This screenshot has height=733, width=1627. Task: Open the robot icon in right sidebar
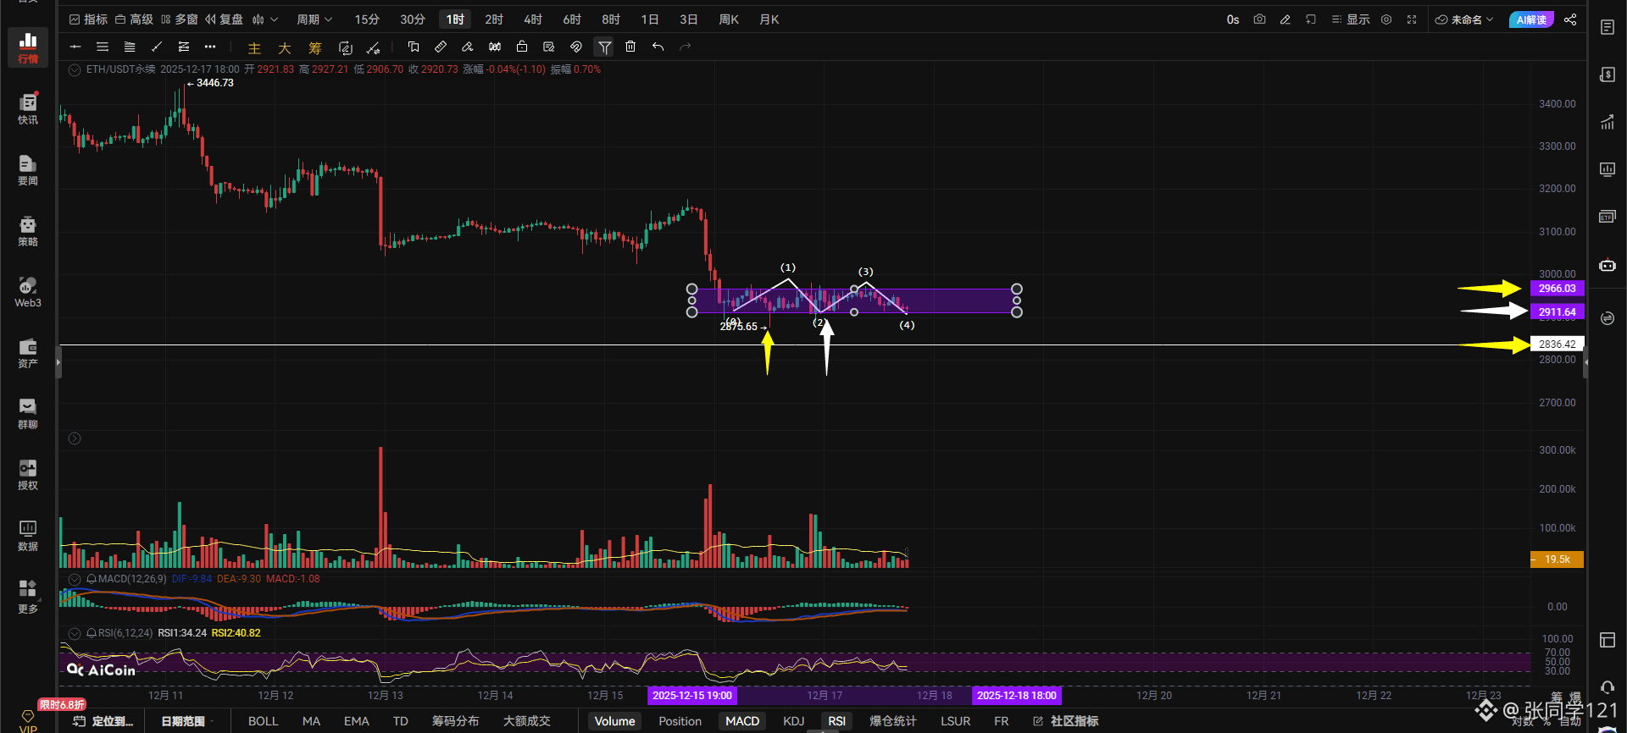[1608, 265]
